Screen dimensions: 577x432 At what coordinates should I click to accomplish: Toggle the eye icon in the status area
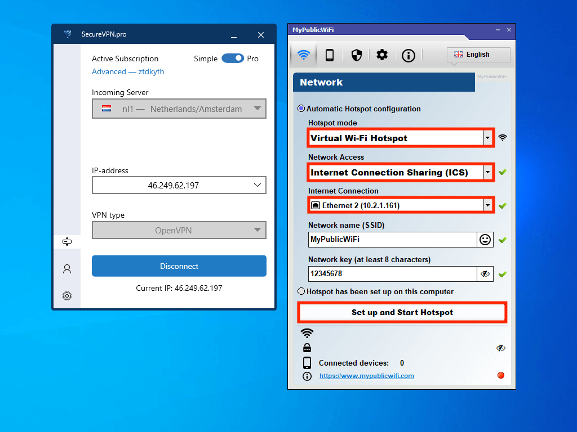[x=500, y=348]
